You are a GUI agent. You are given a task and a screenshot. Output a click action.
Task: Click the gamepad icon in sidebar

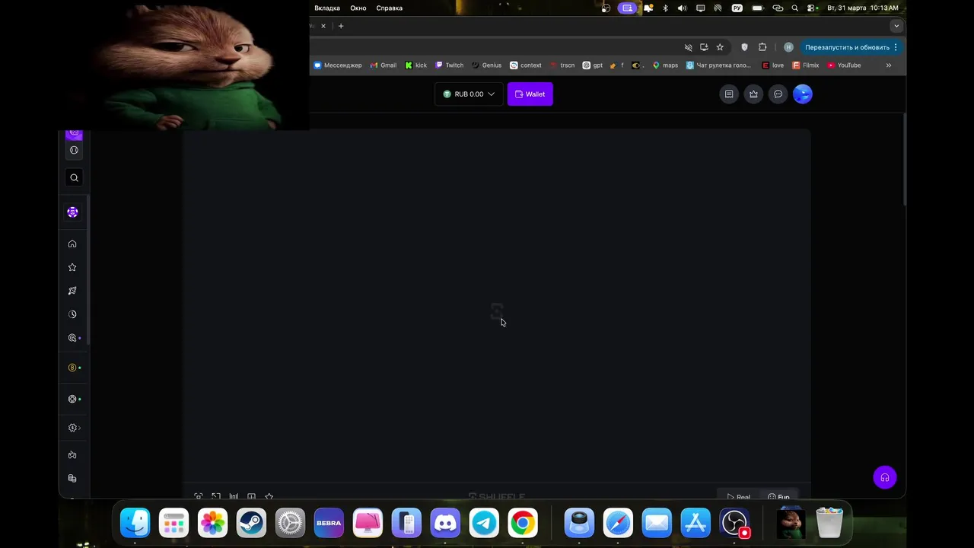point(72,455)
